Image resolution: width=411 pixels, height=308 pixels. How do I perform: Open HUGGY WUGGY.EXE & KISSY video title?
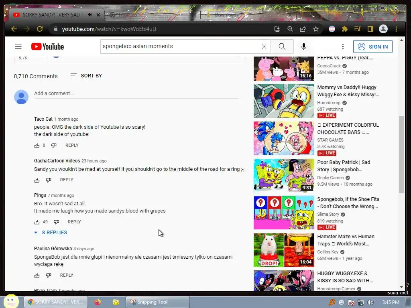pos(345,277)
